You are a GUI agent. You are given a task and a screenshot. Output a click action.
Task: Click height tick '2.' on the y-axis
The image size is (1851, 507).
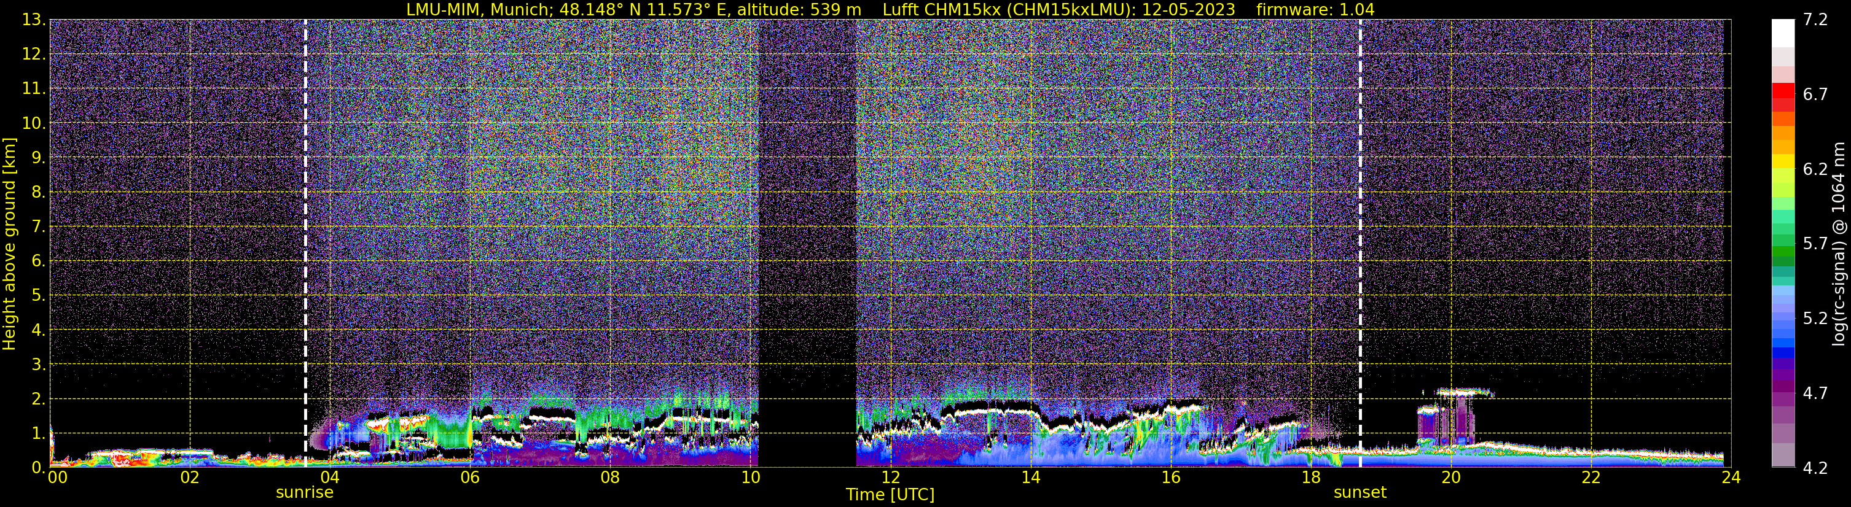39,398
